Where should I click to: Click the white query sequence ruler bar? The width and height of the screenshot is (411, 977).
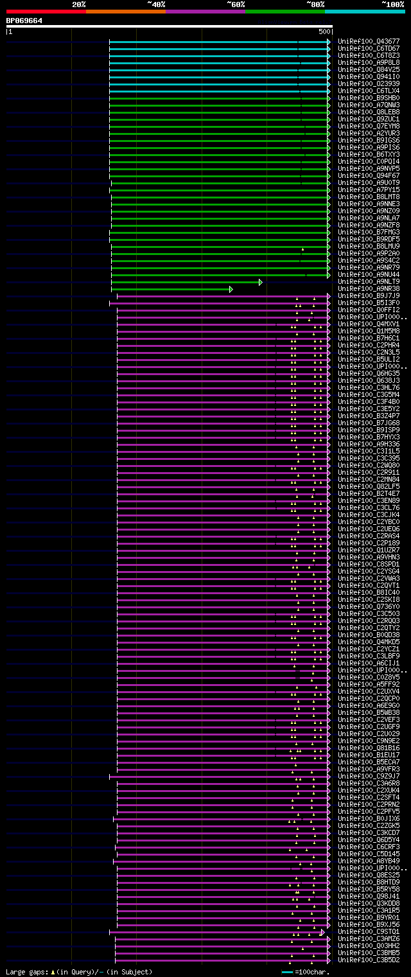(x=170, y=26)
